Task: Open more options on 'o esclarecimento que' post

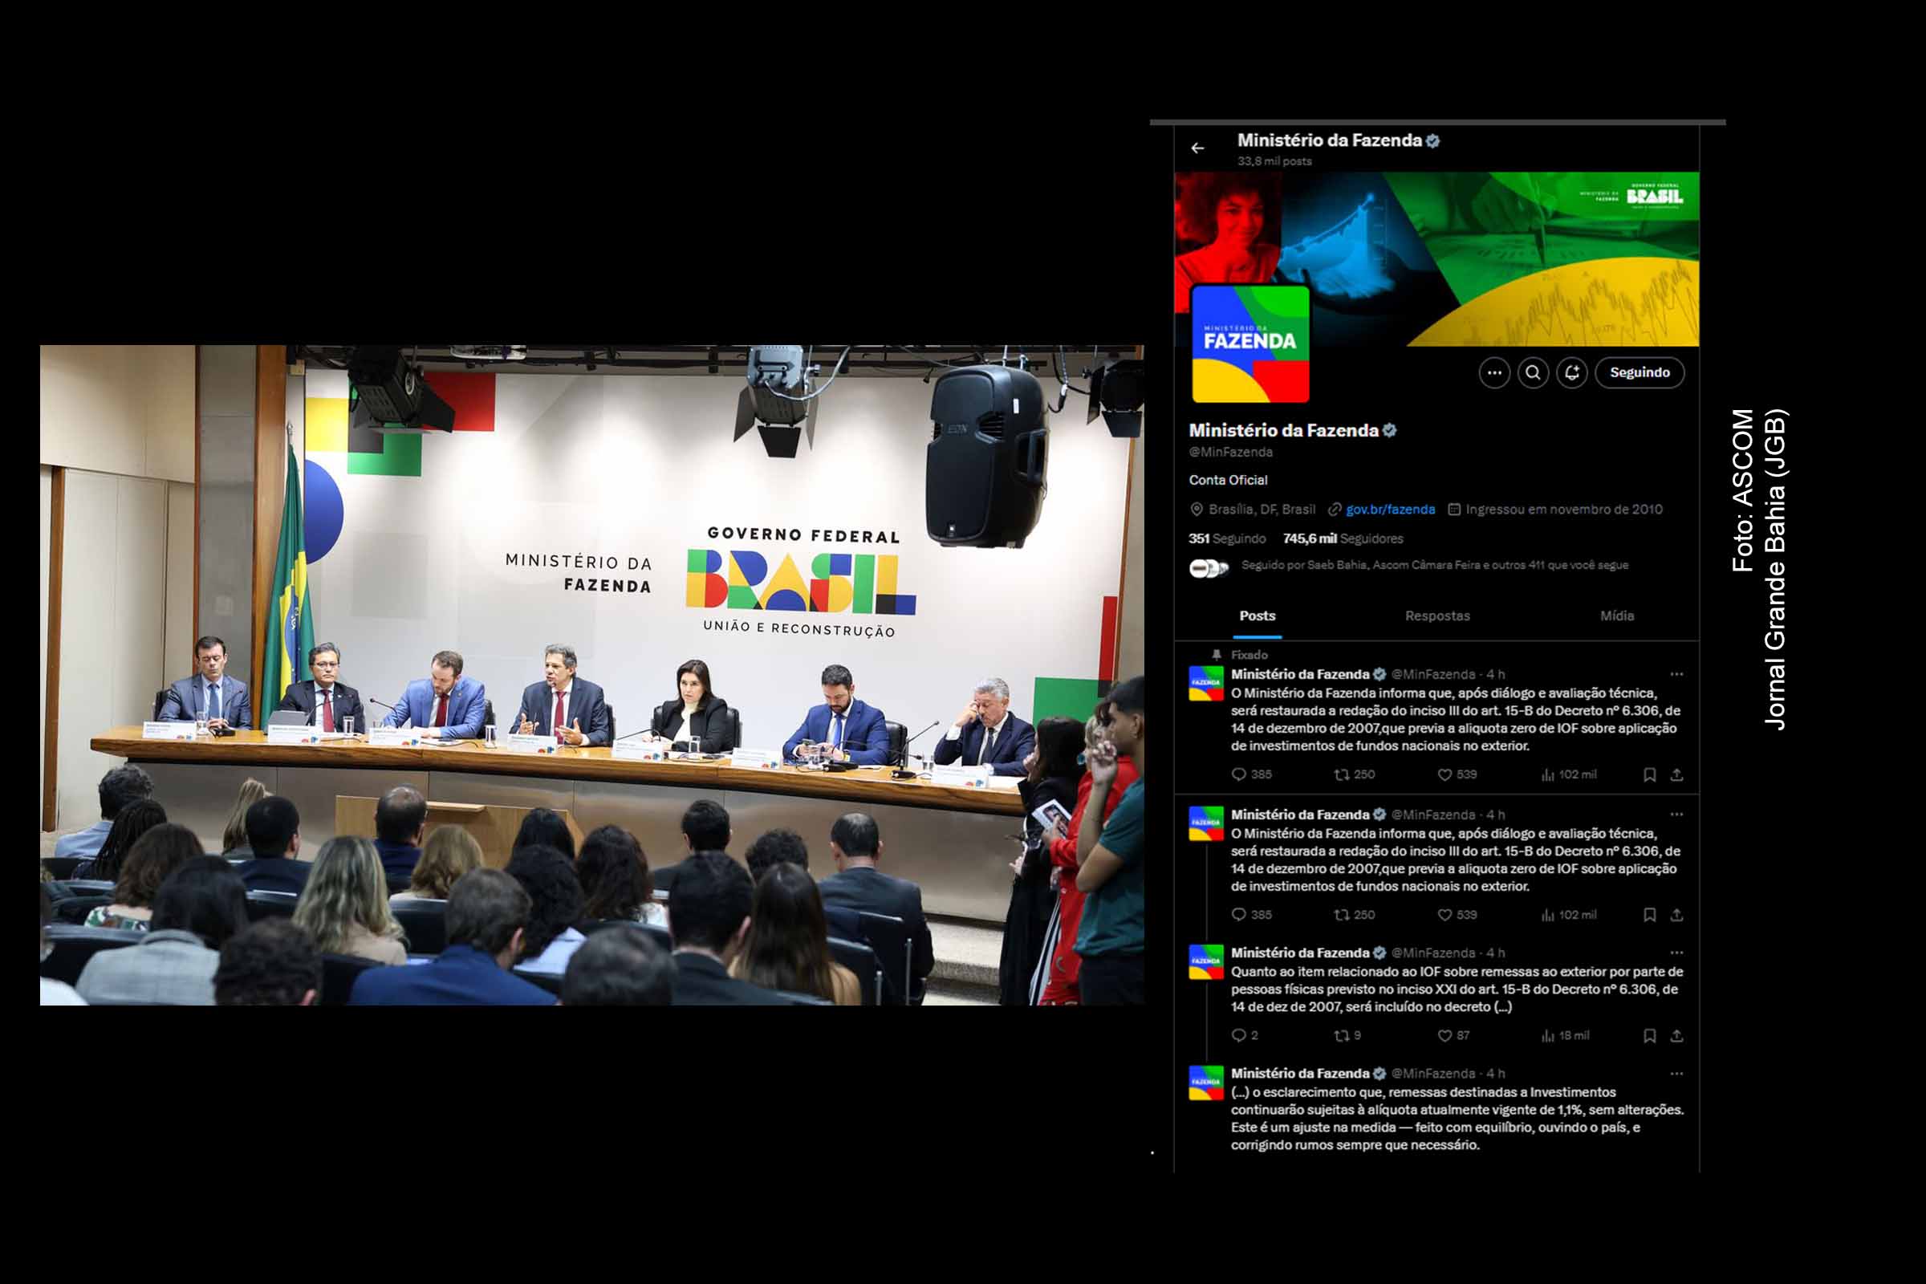Action: pyautogui.click(x=1676, y=1073)
